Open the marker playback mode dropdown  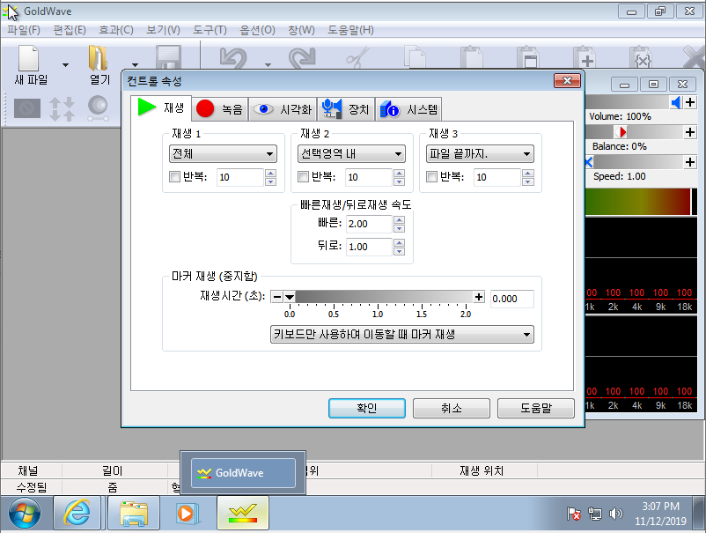402,334
